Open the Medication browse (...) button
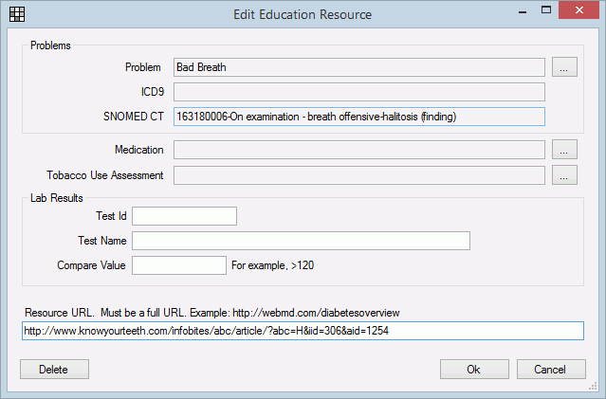 tap(564, 150)
